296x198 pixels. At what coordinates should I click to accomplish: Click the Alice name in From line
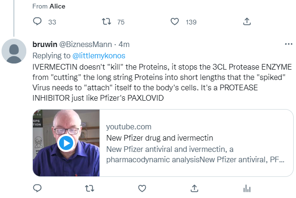pos(57,6)
